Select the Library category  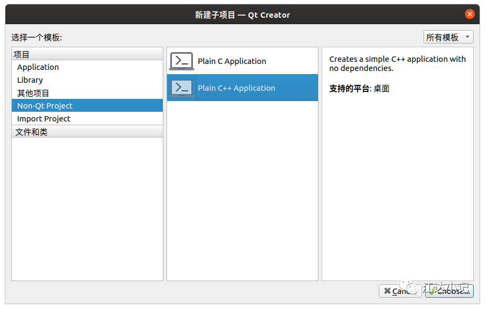coord(87,80)
